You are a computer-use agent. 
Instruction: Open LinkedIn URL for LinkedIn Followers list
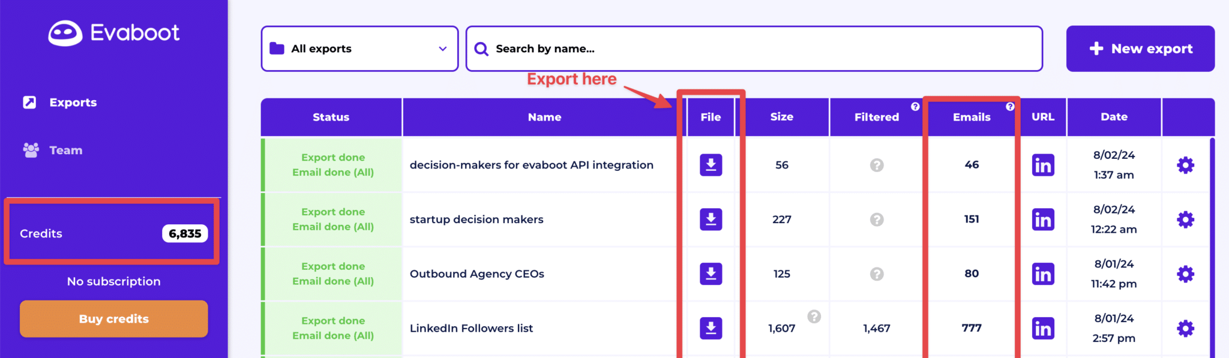tap(1042, 328)
